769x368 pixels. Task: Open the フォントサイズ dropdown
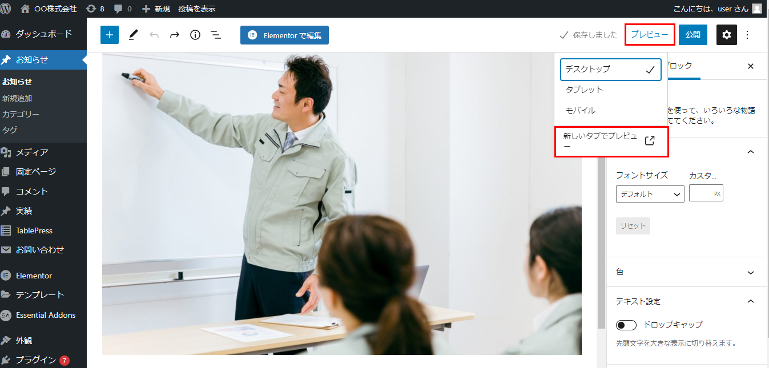tap(650, 194)
